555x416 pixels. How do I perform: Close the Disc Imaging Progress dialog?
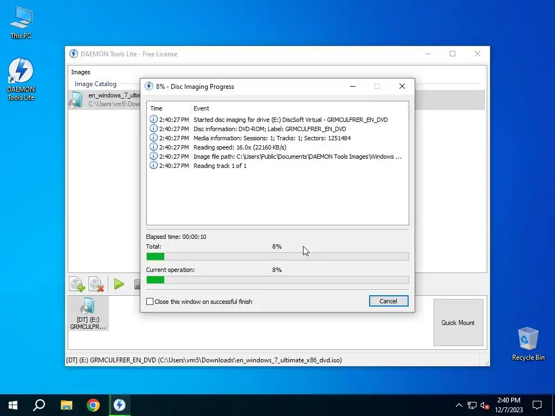402,86
